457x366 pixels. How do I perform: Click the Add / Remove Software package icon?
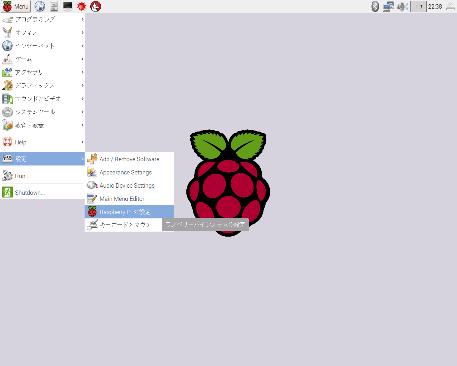pos(92,159)
